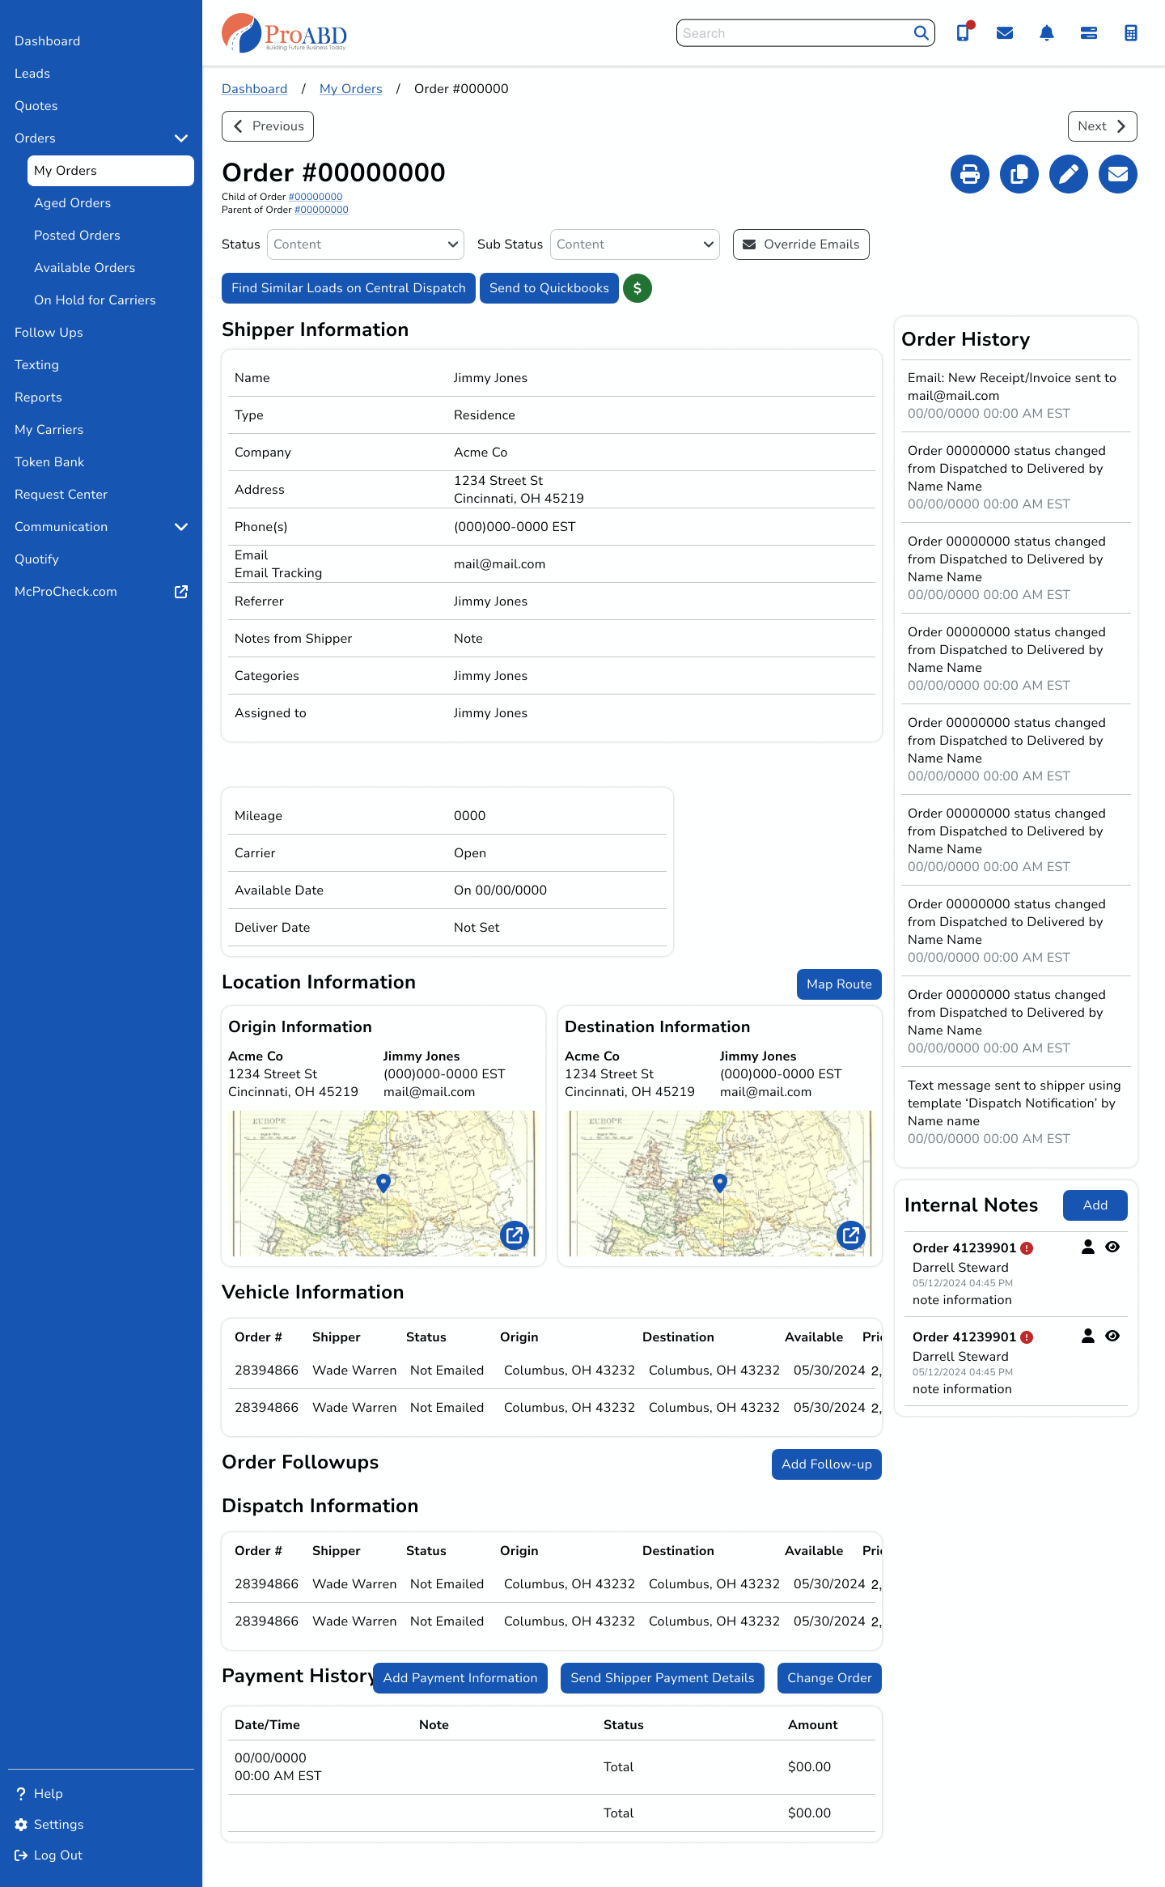This screenshot has height=1887, width=1165.
Task: Follow the Dashboard breadcrumb link
Action: (x=255, y=89)
